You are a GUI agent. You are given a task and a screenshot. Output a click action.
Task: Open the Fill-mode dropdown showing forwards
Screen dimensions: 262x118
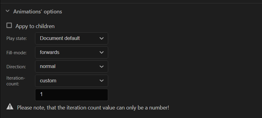72,52
